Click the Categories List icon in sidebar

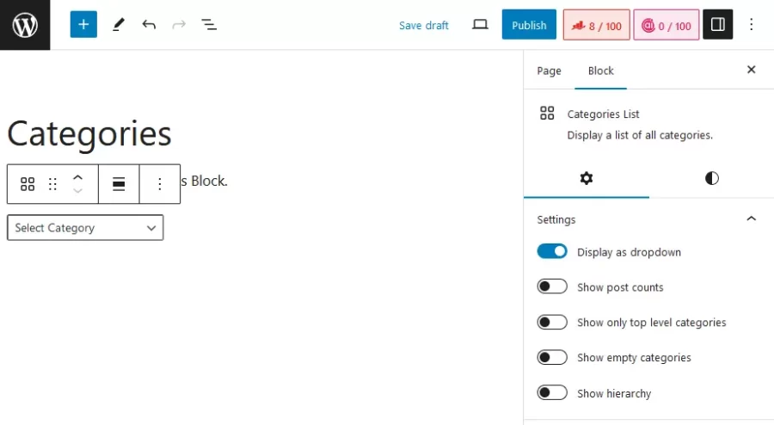click(x=547, y=113)
